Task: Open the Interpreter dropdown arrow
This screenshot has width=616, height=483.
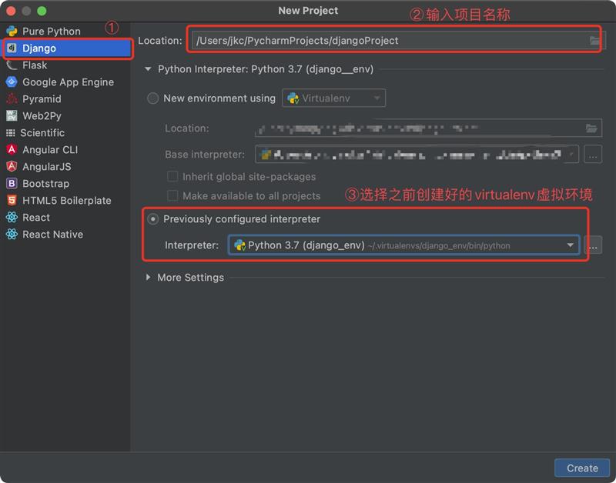Action: coord(570,245)
